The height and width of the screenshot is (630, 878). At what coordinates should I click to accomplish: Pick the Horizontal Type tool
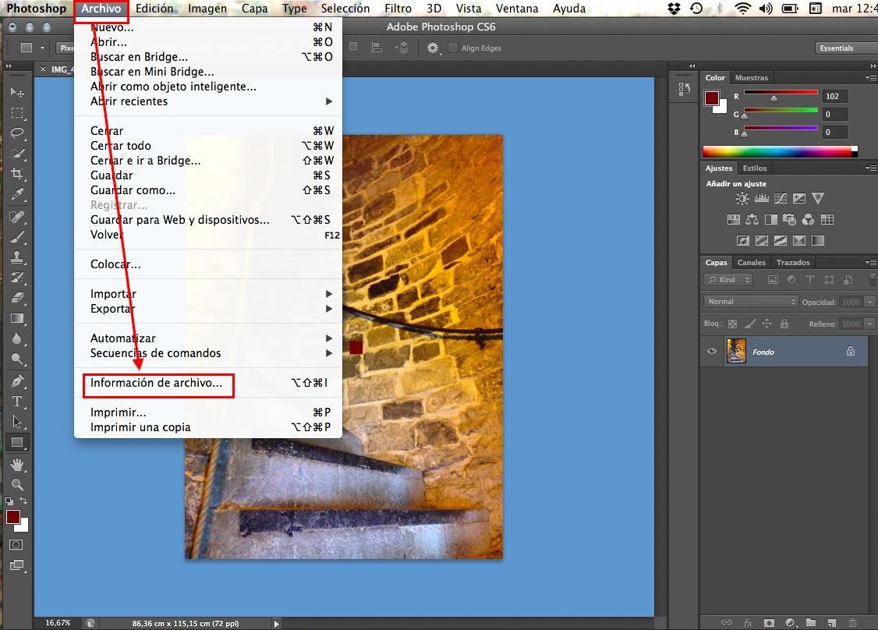point(17,402)
